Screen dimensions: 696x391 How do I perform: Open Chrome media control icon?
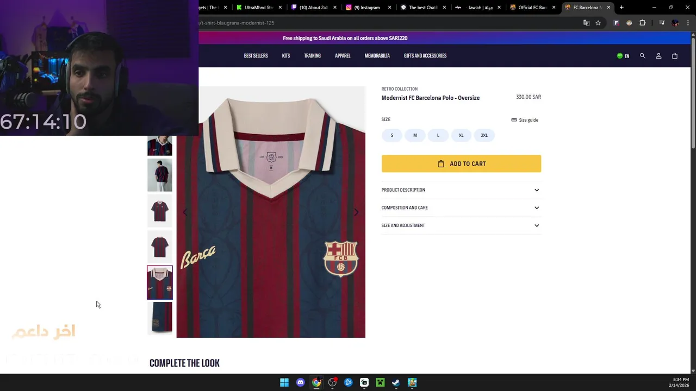click(x=662, y=23)
